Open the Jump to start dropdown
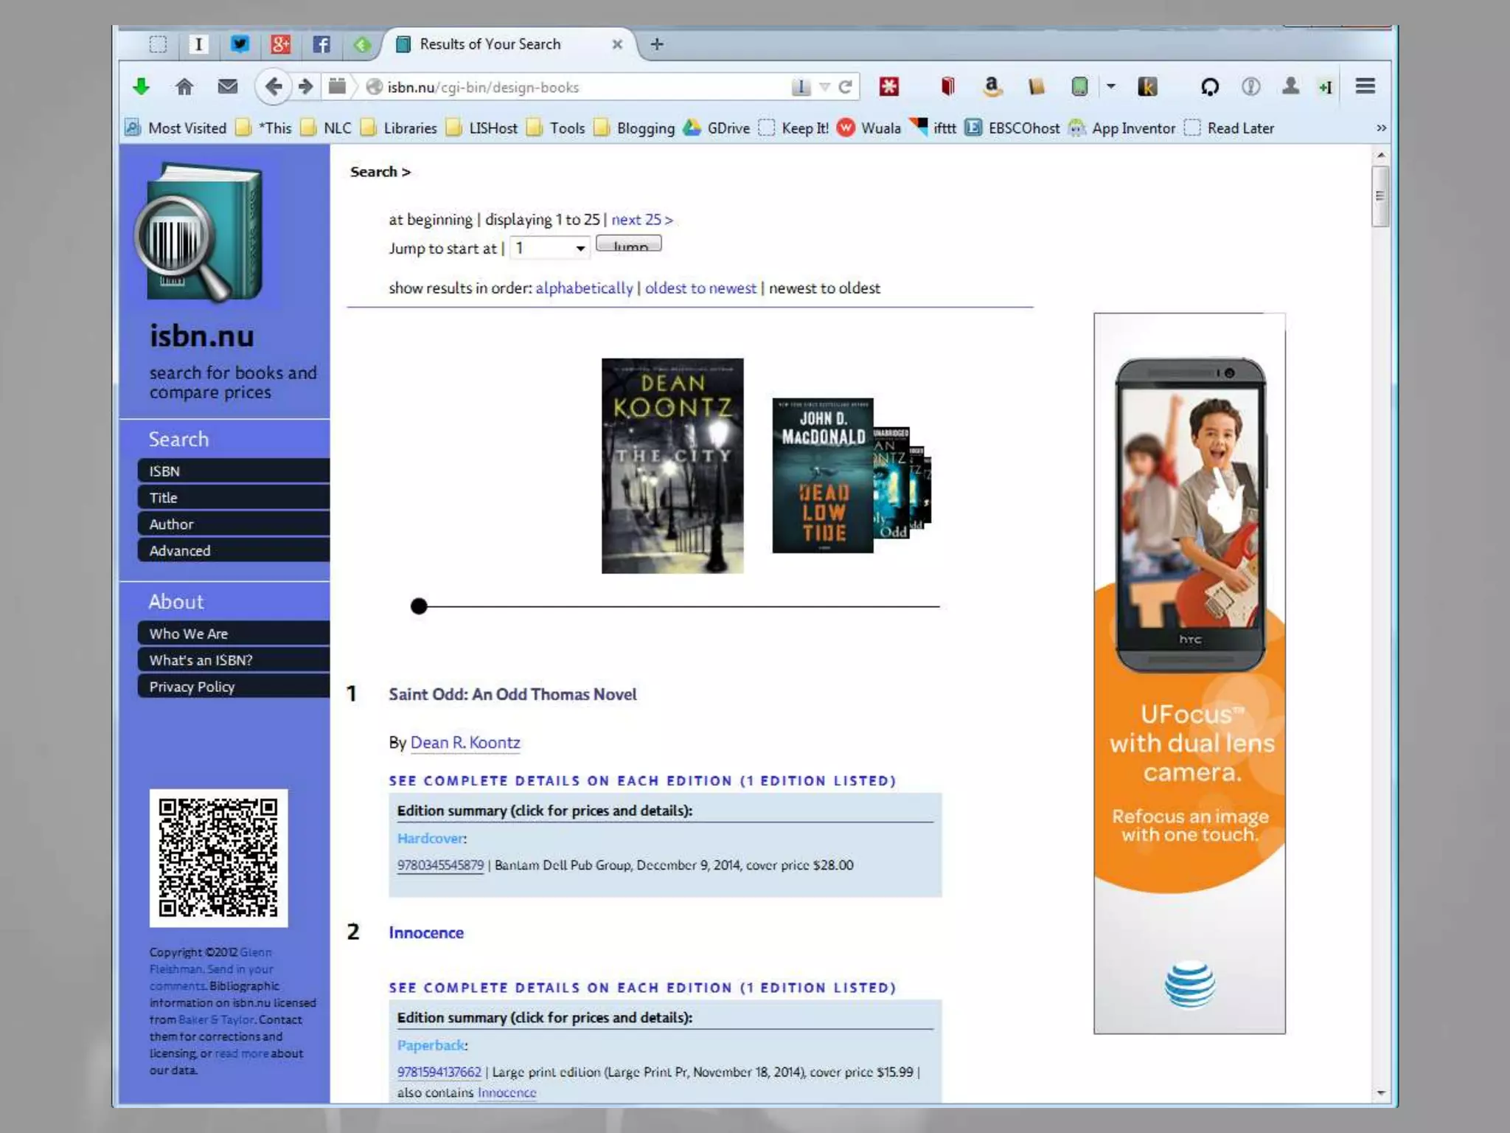The height and width of the screenshot is (1133, 1510). [x=551, y=248]
